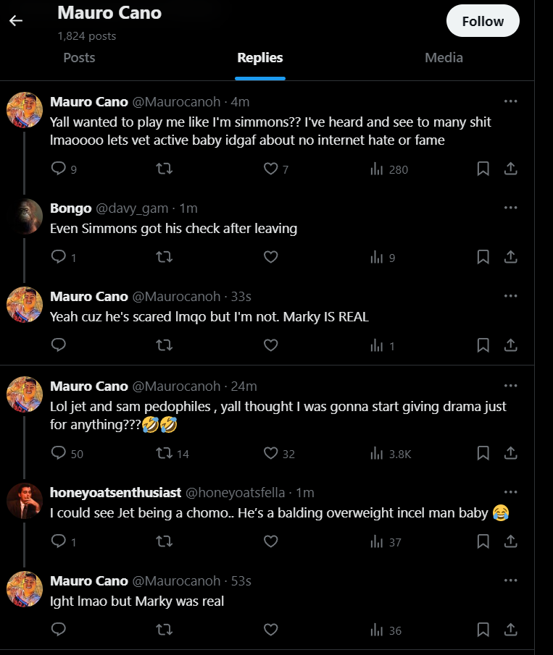
Task: Open honeyoatsenthusiast's profile picture
Action: pos(25,500)
